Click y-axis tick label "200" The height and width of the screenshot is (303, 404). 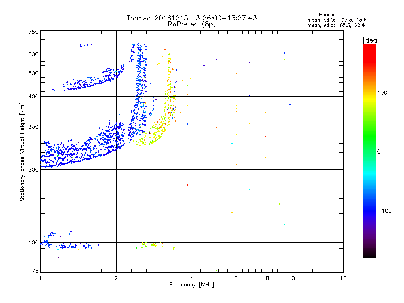(x=33, y=170)
